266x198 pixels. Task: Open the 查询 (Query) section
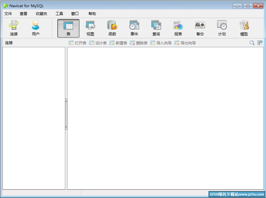156,28
